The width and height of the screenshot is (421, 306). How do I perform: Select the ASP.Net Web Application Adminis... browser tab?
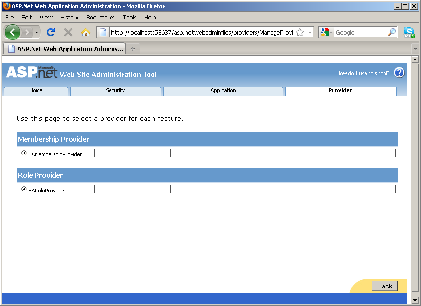(x=64, y=49)
